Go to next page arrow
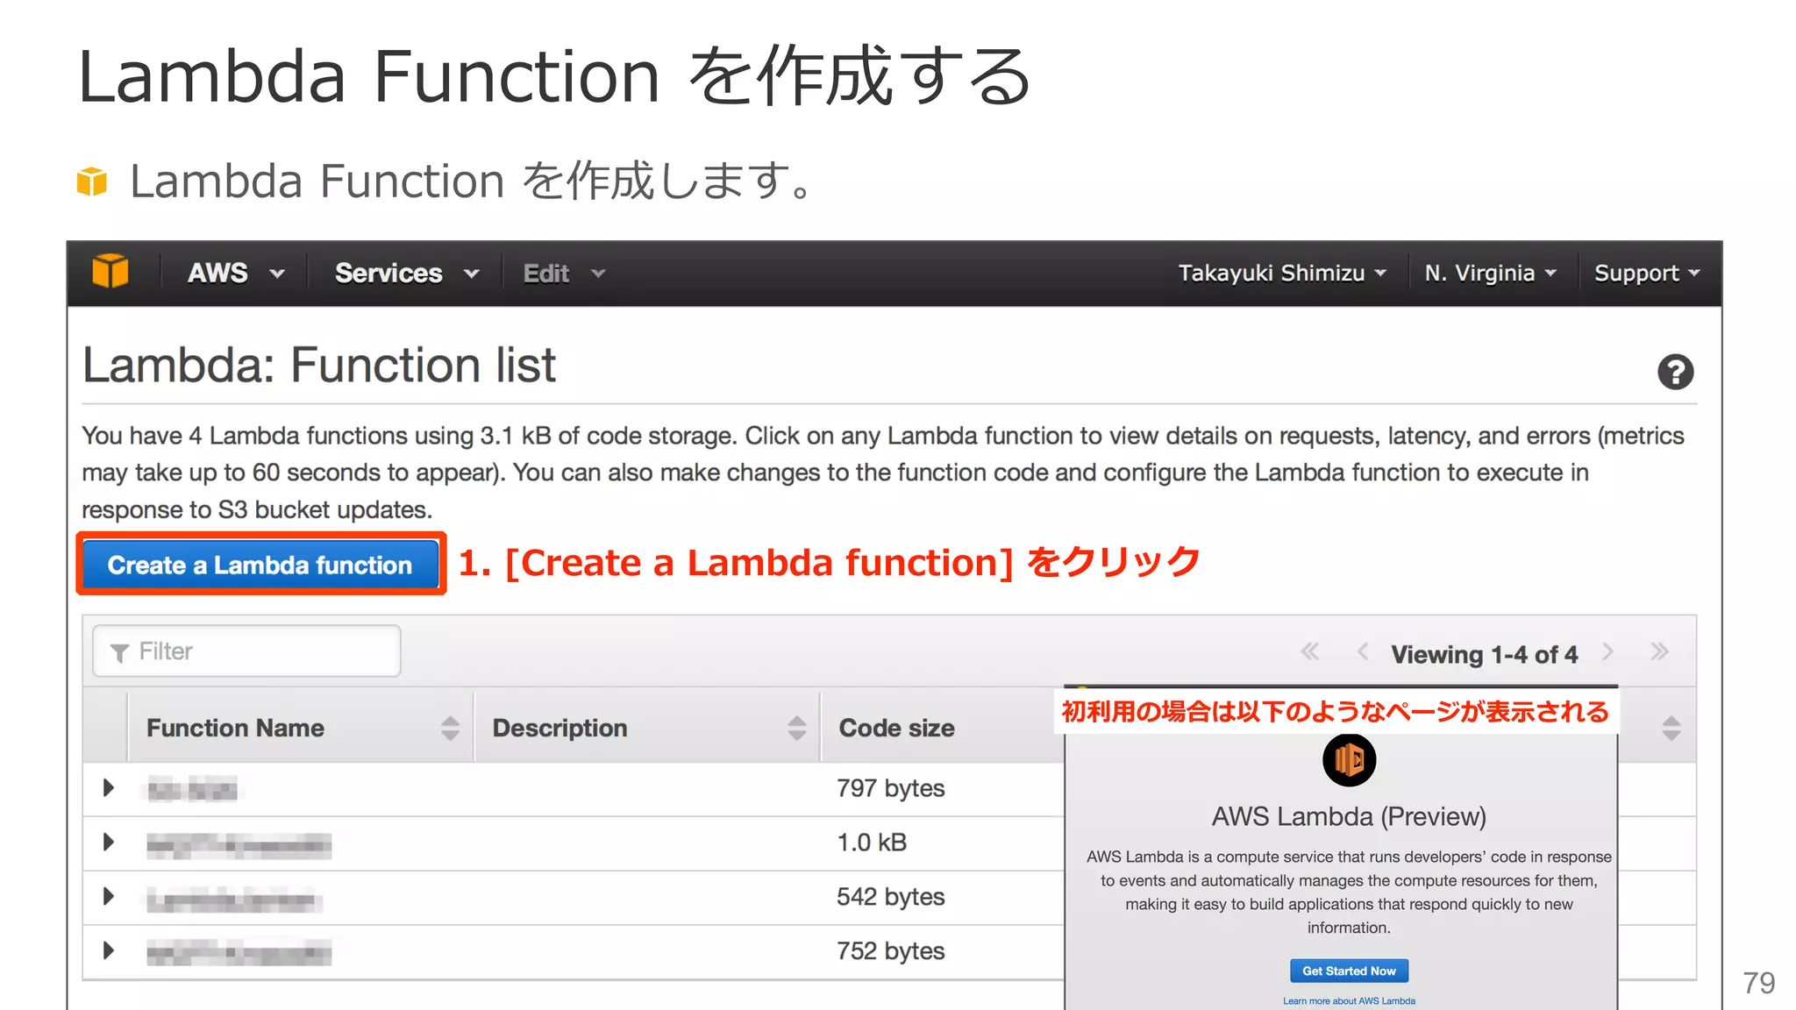The image size is (1796, 1010). [1607, 651]
